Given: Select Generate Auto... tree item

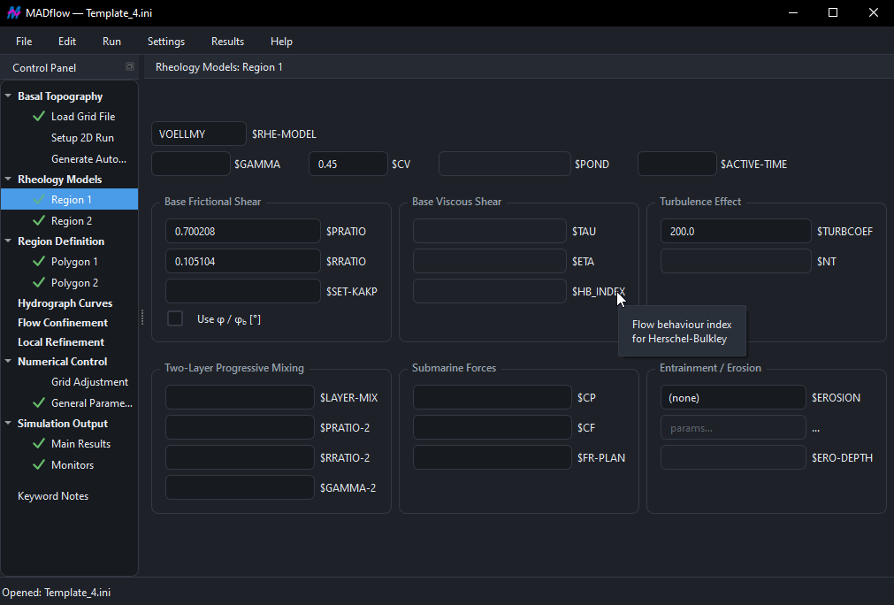Looking at the screenshot, I should tap(88, 159).
